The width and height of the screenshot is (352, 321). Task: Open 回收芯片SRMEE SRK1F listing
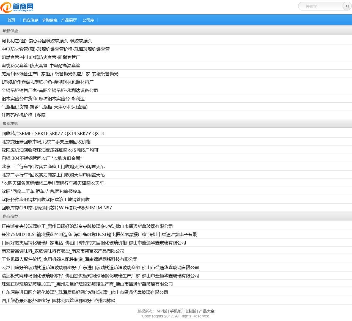53,133
